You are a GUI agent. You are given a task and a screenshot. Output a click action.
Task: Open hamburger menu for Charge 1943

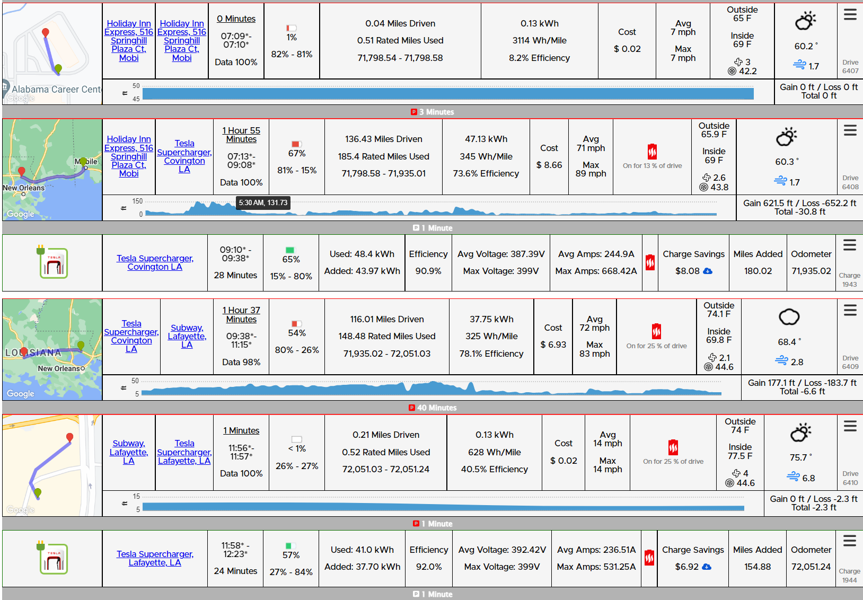[849, 245]
